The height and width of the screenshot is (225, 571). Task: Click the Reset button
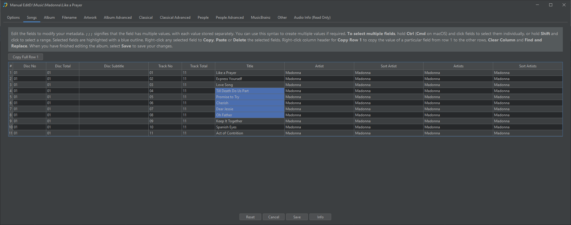[250, 217]
